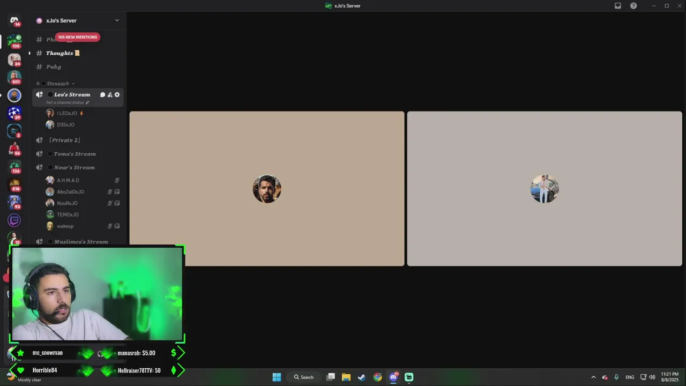Focus the left participant tile with bearded avatar
This screenshot has width=686, height=386.
267,189
